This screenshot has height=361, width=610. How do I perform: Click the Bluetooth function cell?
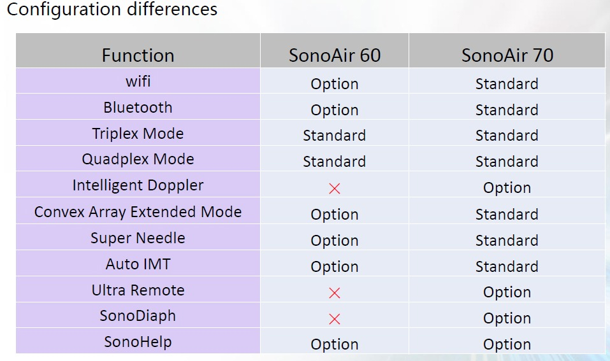tap(138, 107)
